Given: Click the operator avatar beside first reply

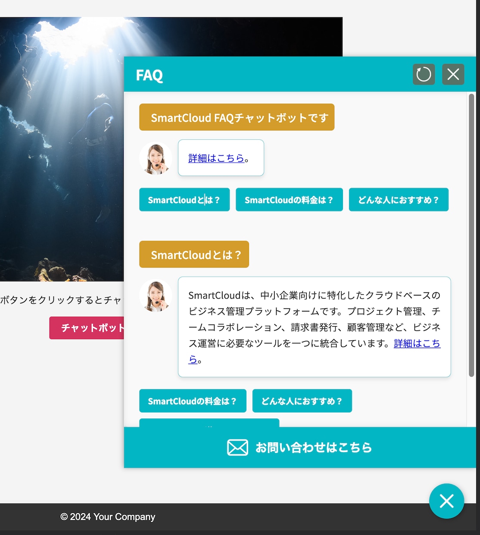Looking at the screenshot, I should [156, 158].
